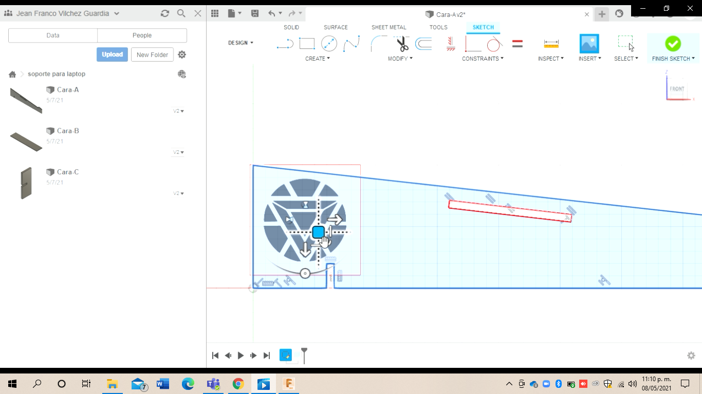The width and height of the screenshot is (702, 394).
Task: Play the timeline
Action: pyautogui.click(x=241, y=356)
